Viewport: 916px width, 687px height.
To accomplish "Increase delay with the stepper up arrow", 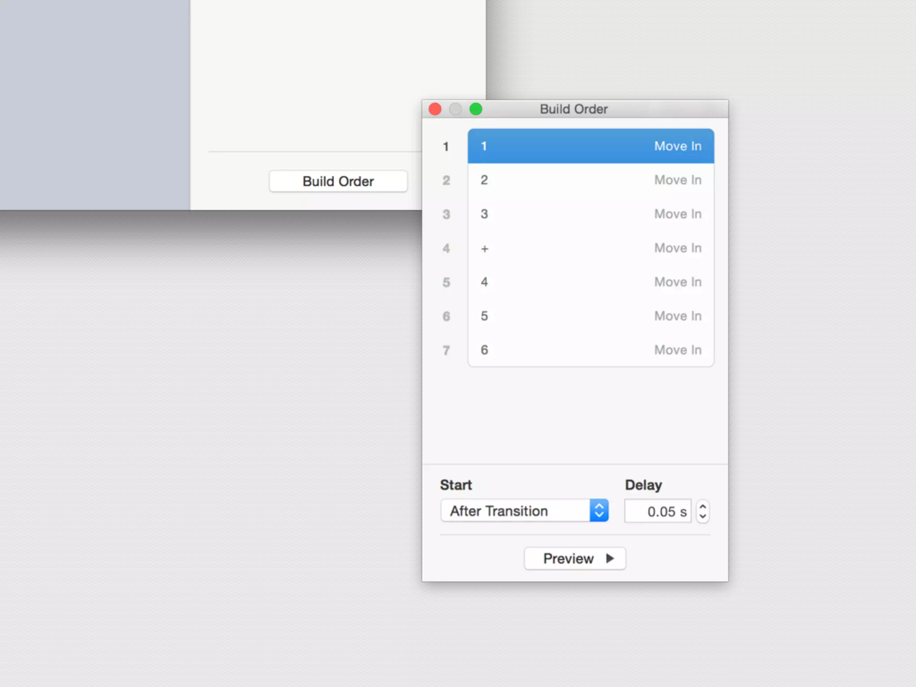I will (x=703, y=506).
